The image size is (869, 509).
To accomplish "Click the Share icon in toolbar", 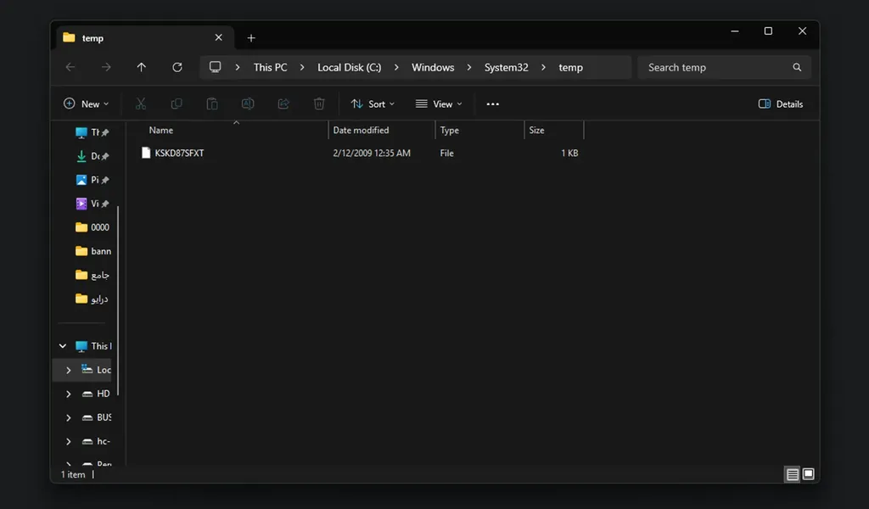I will (x=283, y=103).
